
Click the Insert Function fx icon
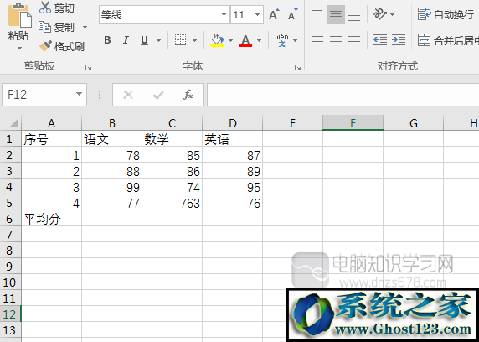pos(188,95)
